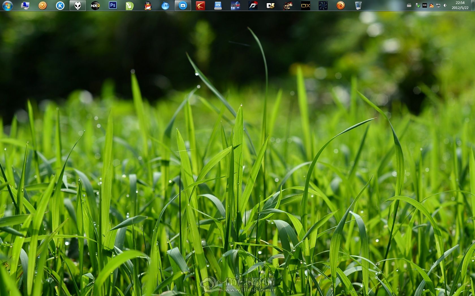Launch the Diablo 3 D3 icon
Image resolution: width=475 pixels, height=296 pixels.
pos(271,5)
